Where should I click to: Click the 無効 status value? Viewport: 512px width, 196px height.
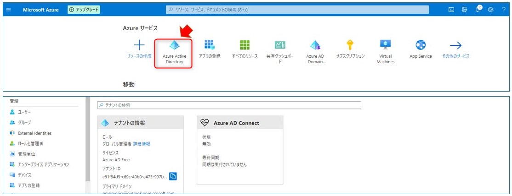[207, 144]
